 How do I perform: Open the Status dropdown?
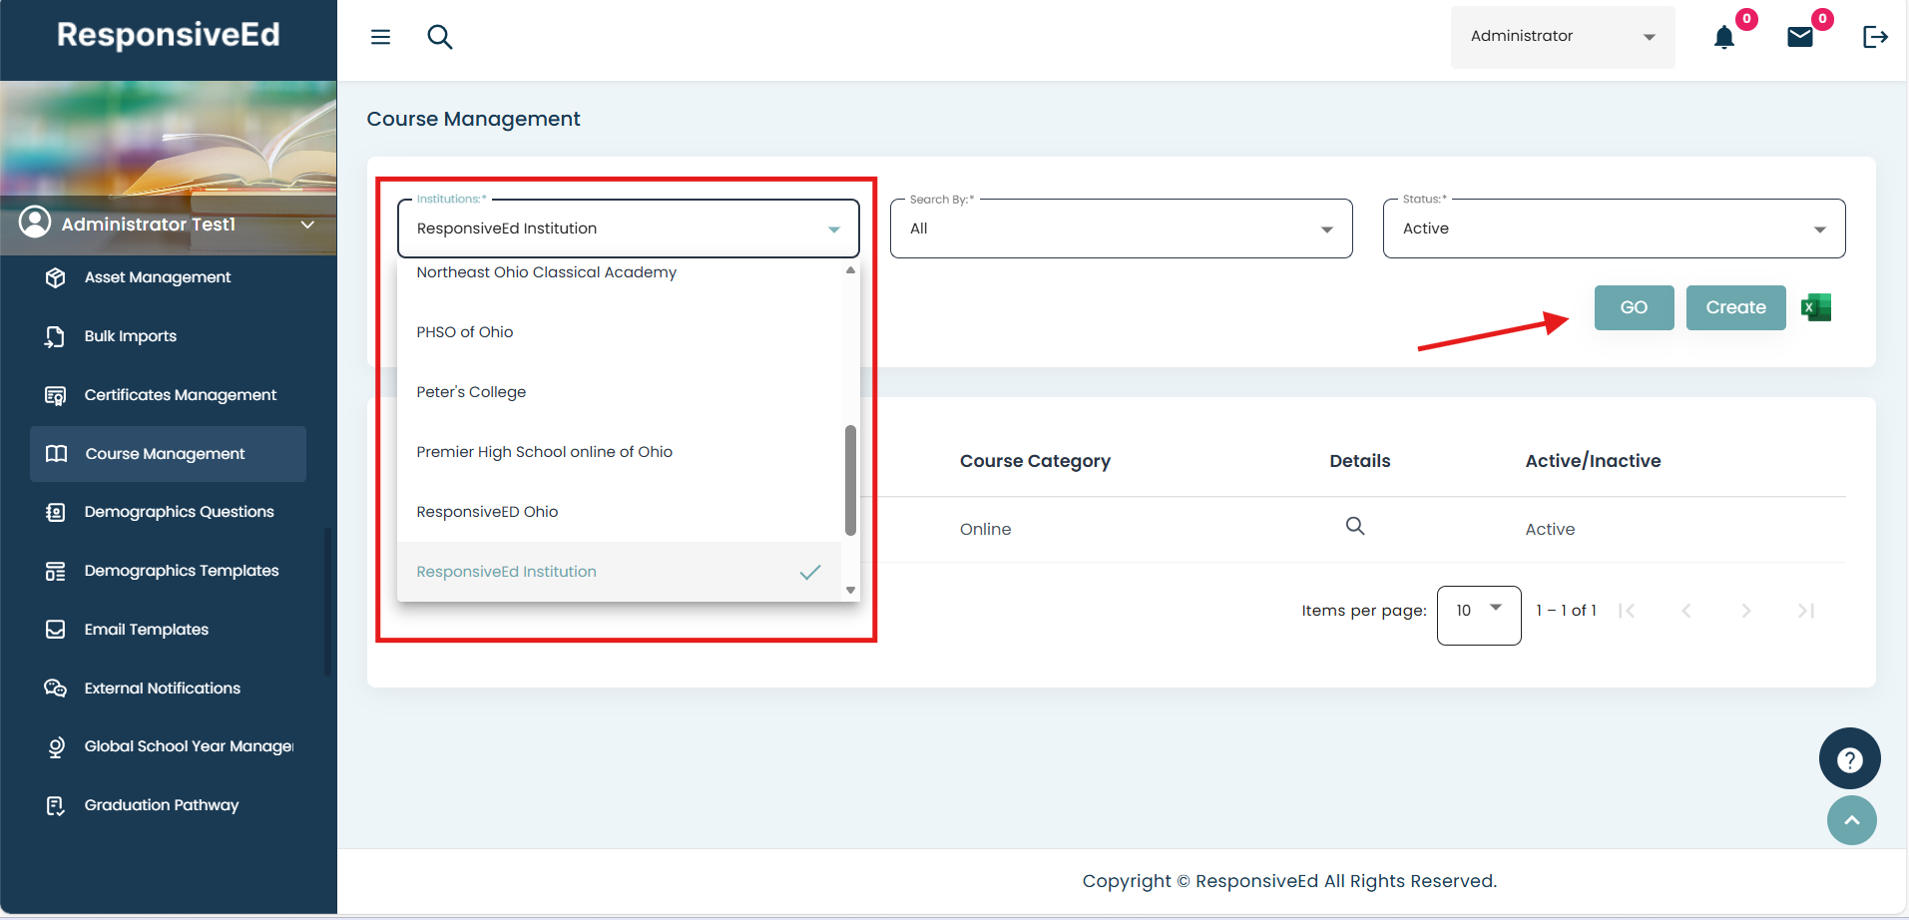[x=1614, y=229]
